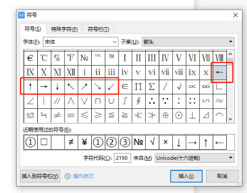Select the proportional-to ∝ symbol
This screenshot has height=193, width=247.
pos(193,87)
